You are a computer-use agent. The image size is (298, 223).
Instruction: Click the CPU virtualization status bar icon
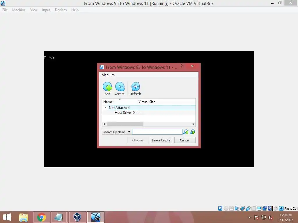270,208
